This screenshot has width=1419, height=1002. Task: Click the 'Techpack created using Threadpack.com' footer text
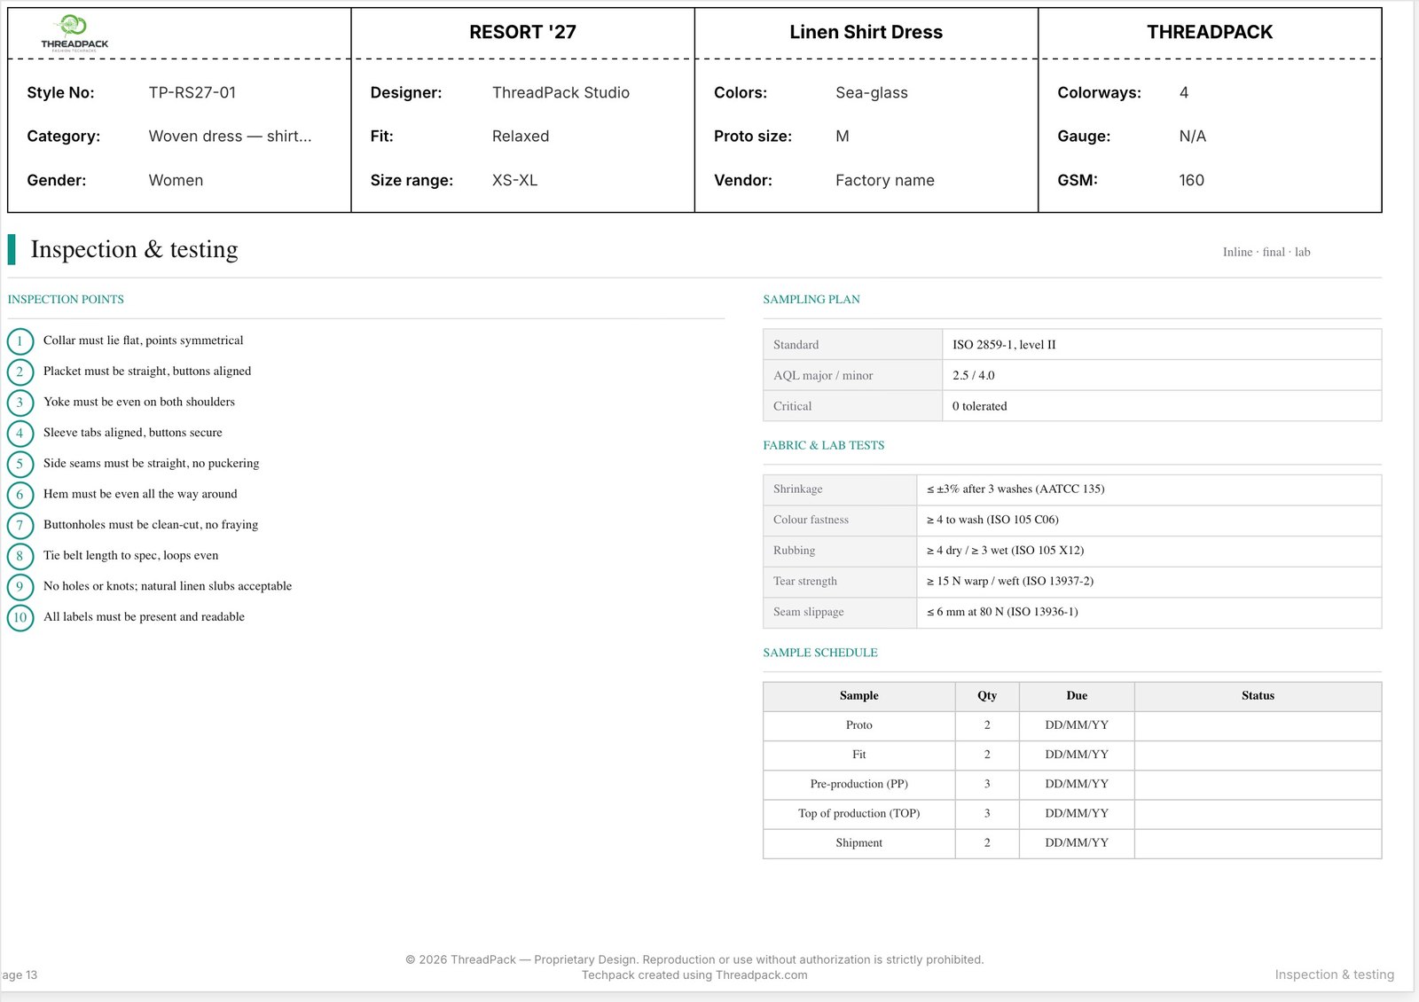tap(694, 975)
